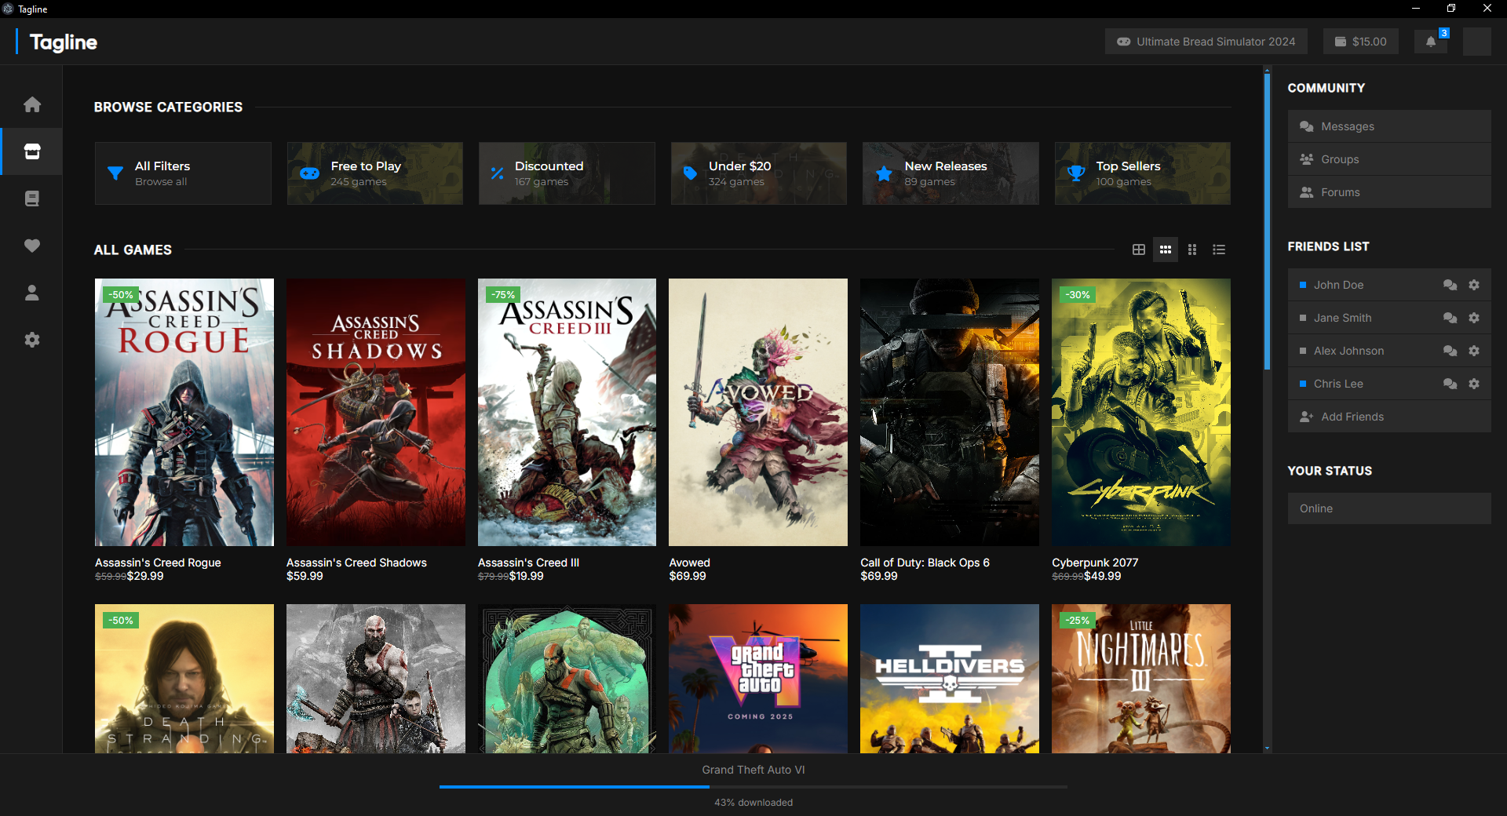Open chat with Alex Johnson
Screen dimensions: 1507x816
coord(1450,351)
